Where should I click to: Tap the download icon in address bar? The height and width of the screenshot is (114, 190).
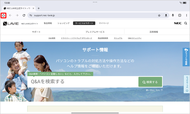click(x=166, y=16)
